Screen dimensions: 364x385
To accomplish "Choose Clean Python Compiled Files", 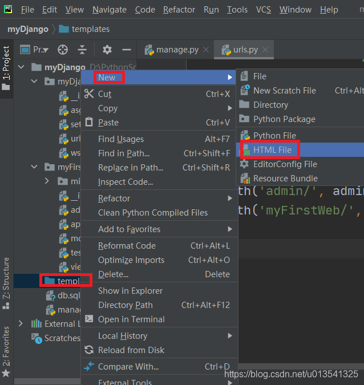I will (x=159, y=213).
